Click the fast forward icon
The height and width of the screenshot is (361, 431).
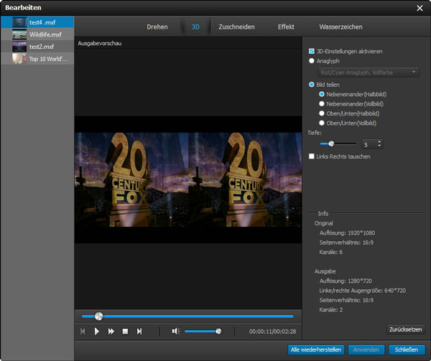(111, 331)
